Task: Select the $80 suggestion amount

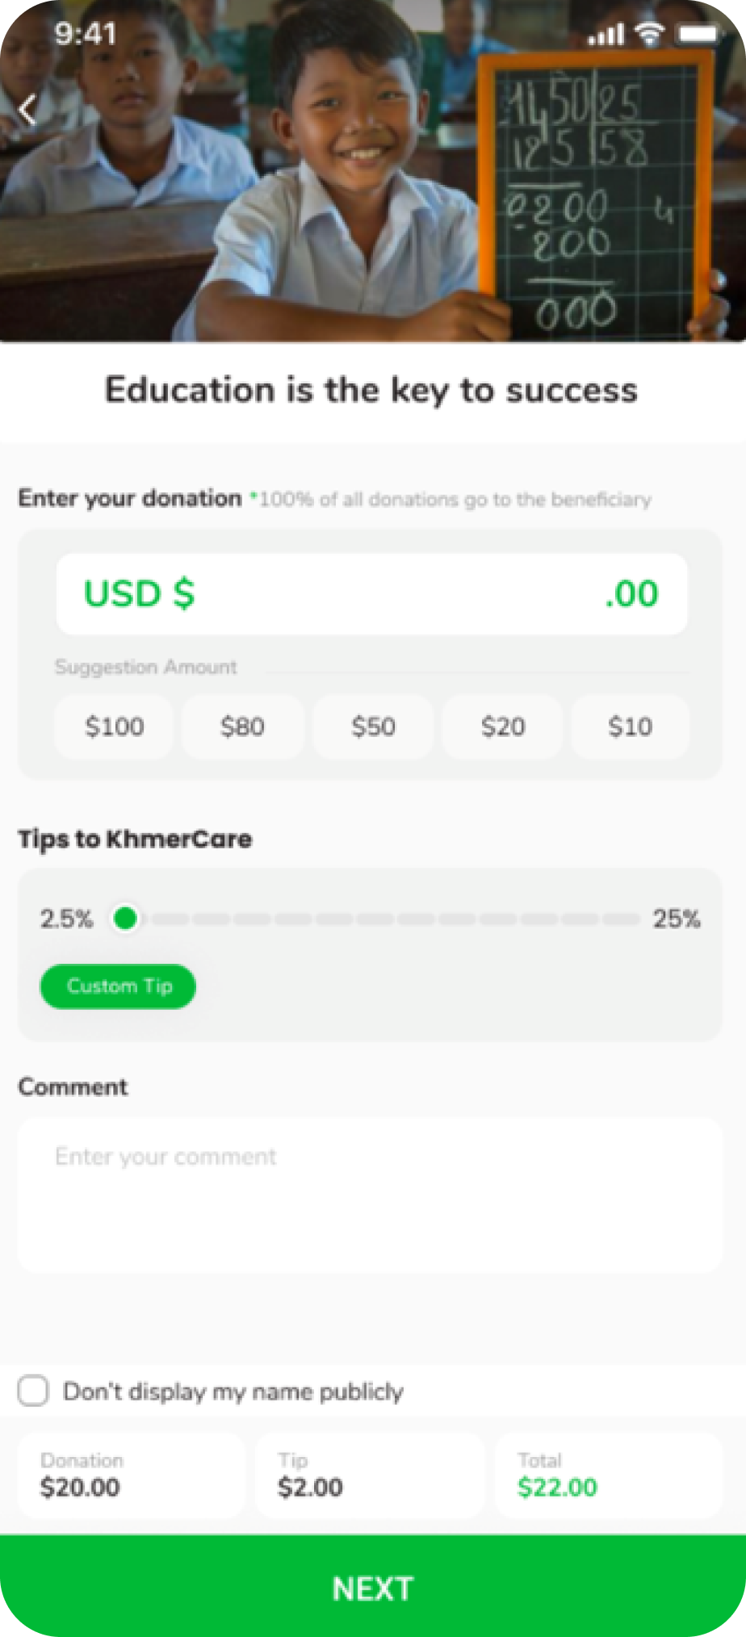Action: click(243, 726)
